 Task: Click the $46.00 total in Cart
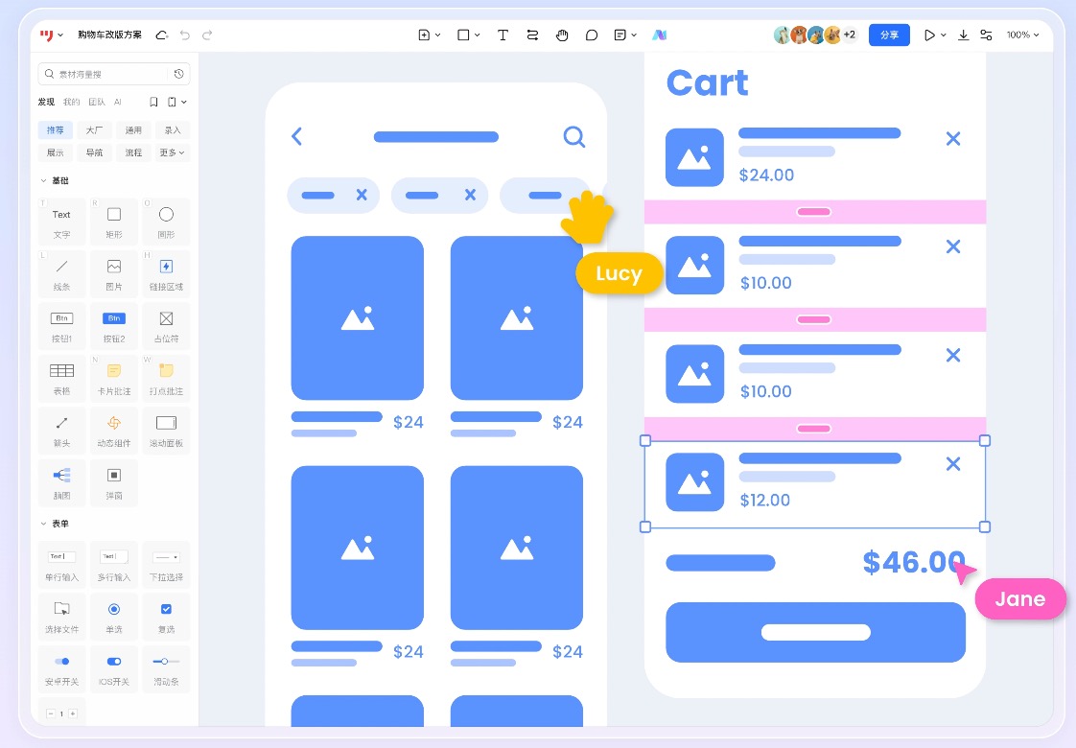[x=913, y=562]
